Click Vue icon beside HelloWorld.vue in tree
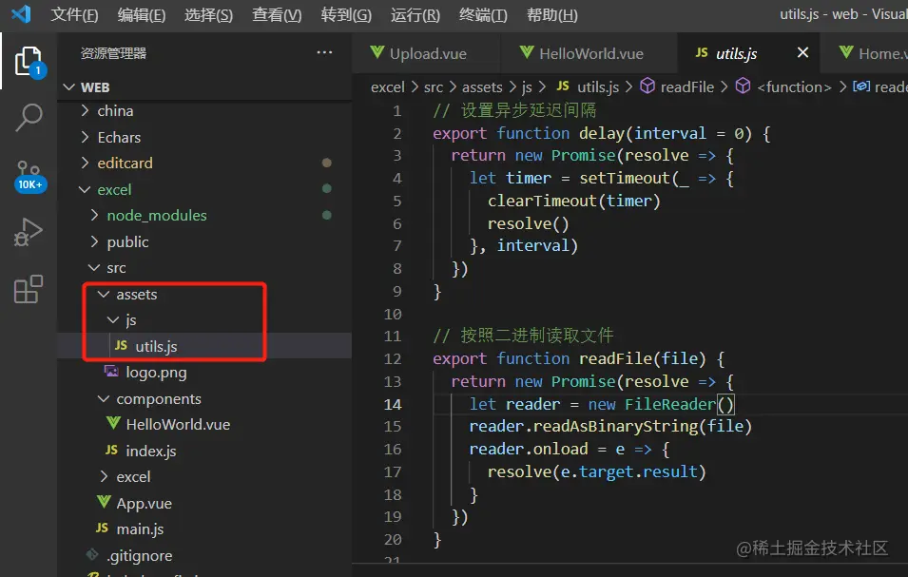Viewport: 908px width, 577px height. click(x=113, y=423)
